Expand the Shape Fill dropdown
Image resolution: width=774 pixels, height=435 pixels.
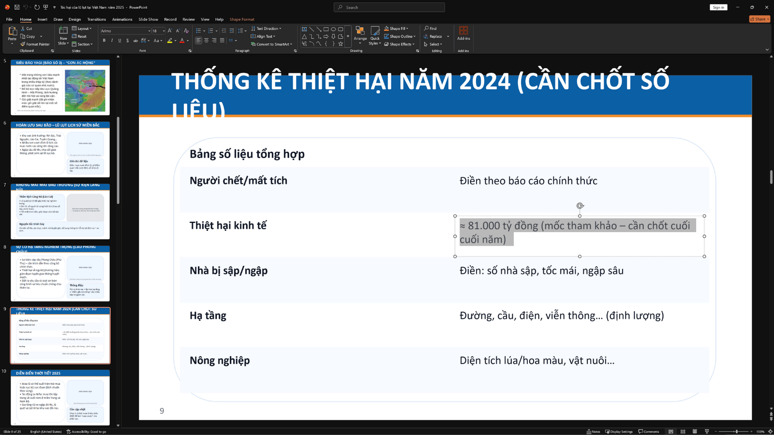coord(407,29)
